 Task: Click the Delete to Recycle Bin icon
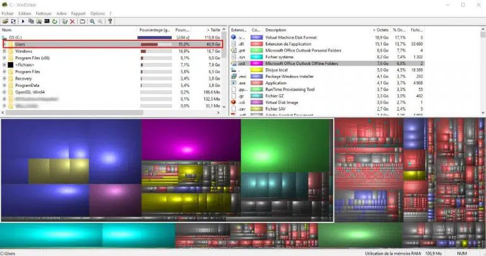(65, 21)
